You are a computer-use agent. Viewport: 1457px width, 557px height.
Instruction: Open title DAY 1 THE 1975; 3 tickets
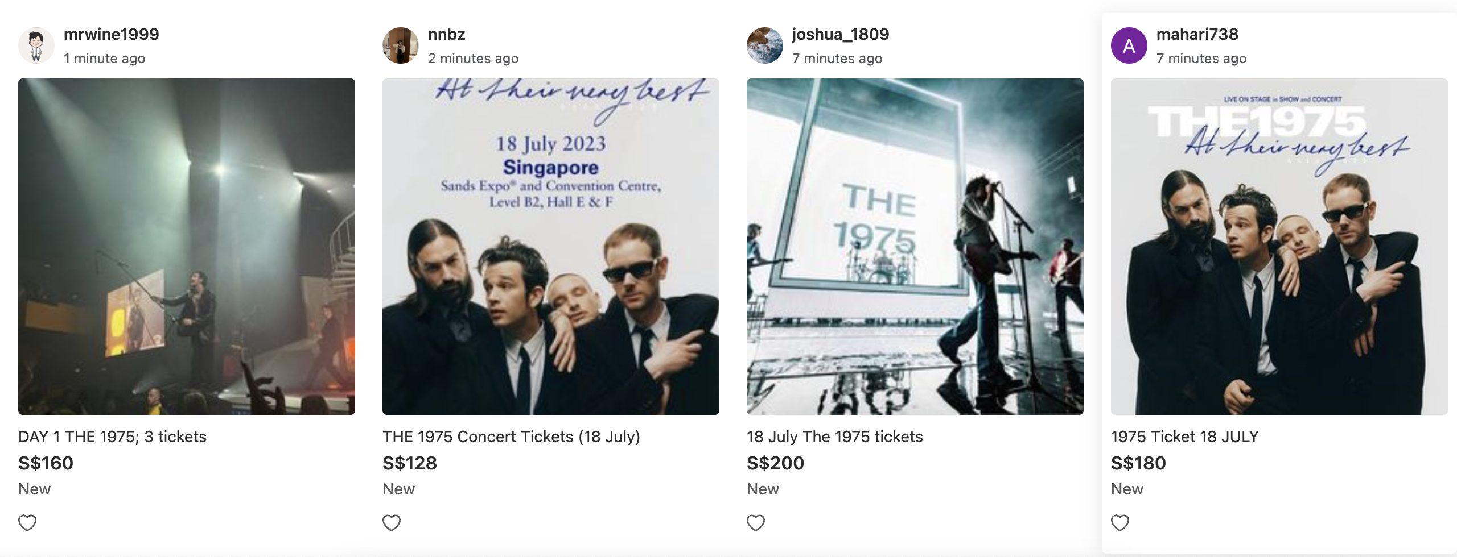coord(112,437)
